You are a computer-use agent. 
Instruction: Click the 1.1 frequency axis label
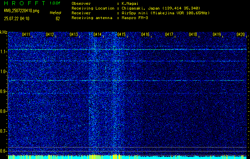(3, 52)
